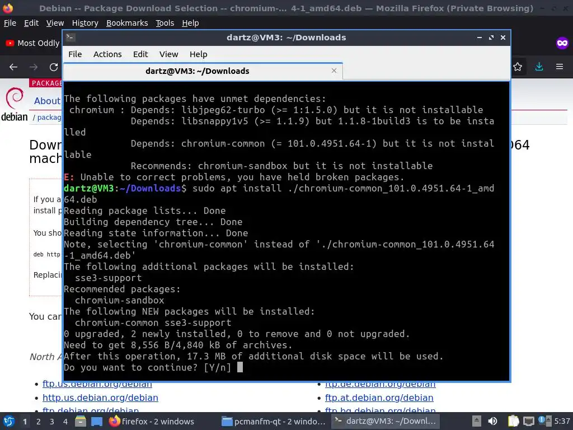Screen dimensions: 573x430
Task: Open terminal Actions menu
Action: click(x=107, y=54)
